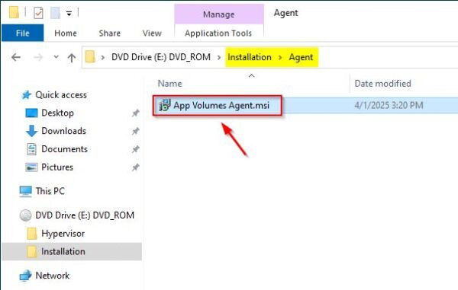Go up one folder level

[72, 57]
